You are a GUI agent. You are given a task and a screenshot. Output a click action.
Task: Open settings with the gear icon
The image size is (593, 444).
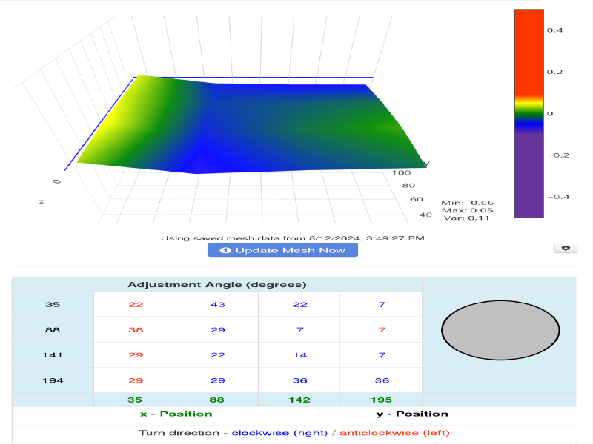point(566,248)
